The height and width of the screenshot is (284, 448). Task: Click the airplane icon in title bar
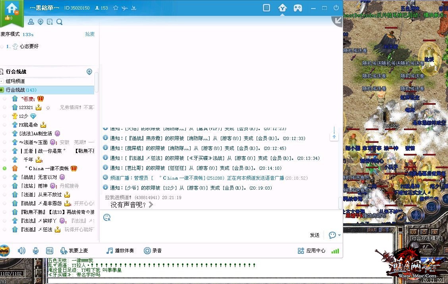pyautogui.click(x=125, y=8)
